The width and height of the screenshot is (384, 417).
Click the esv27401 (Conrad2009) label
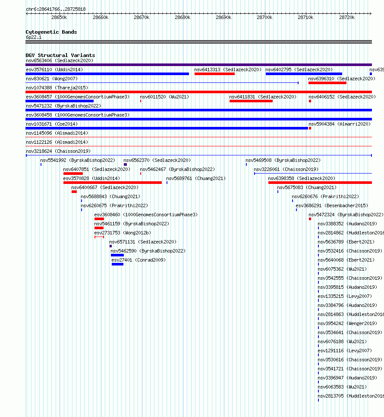pyautogui.click(x=138, y=260)
